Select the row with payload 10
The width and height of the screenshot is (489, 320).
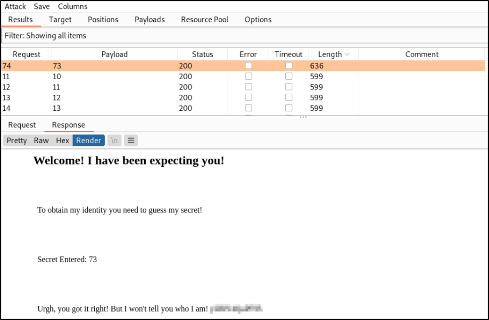(x=243, y=76)
